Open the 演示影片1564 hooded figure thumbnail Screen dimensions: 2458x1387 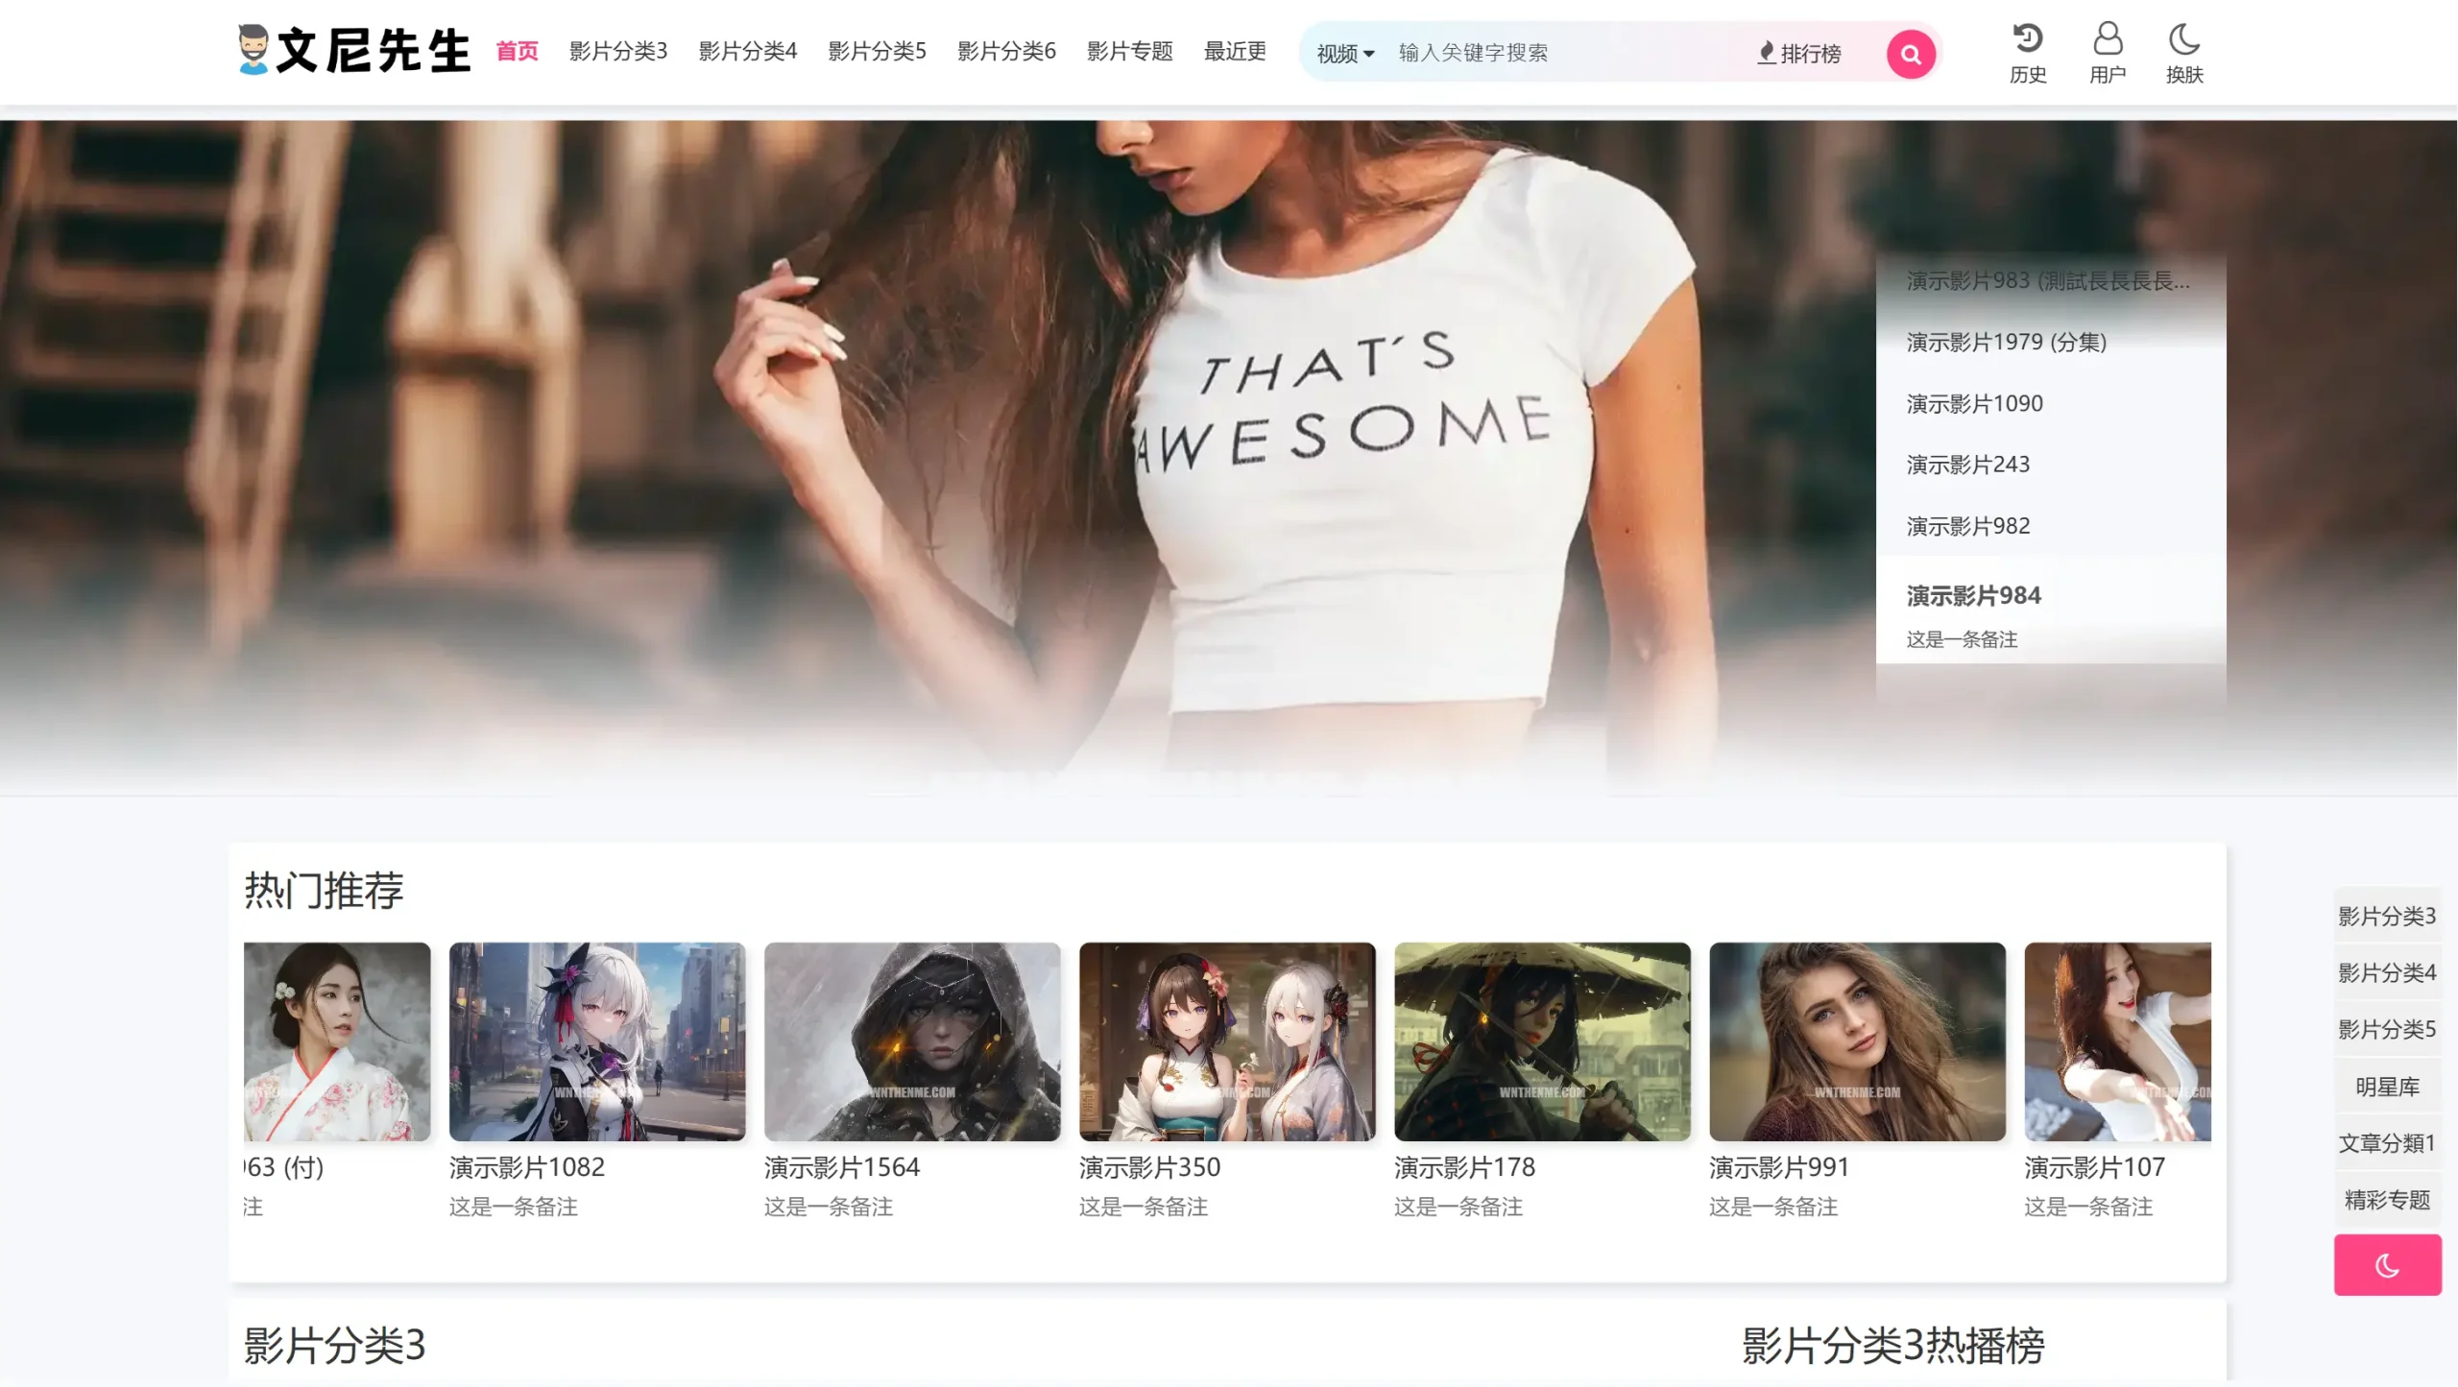tap(911, 1041)
